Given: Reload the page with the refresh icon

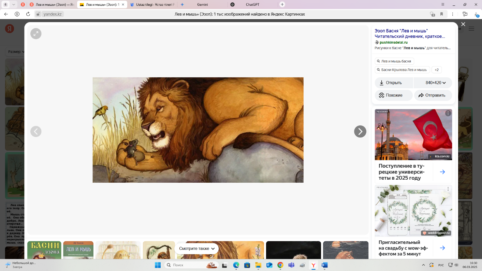Looking at the screenshot, I should pos(28,14).
